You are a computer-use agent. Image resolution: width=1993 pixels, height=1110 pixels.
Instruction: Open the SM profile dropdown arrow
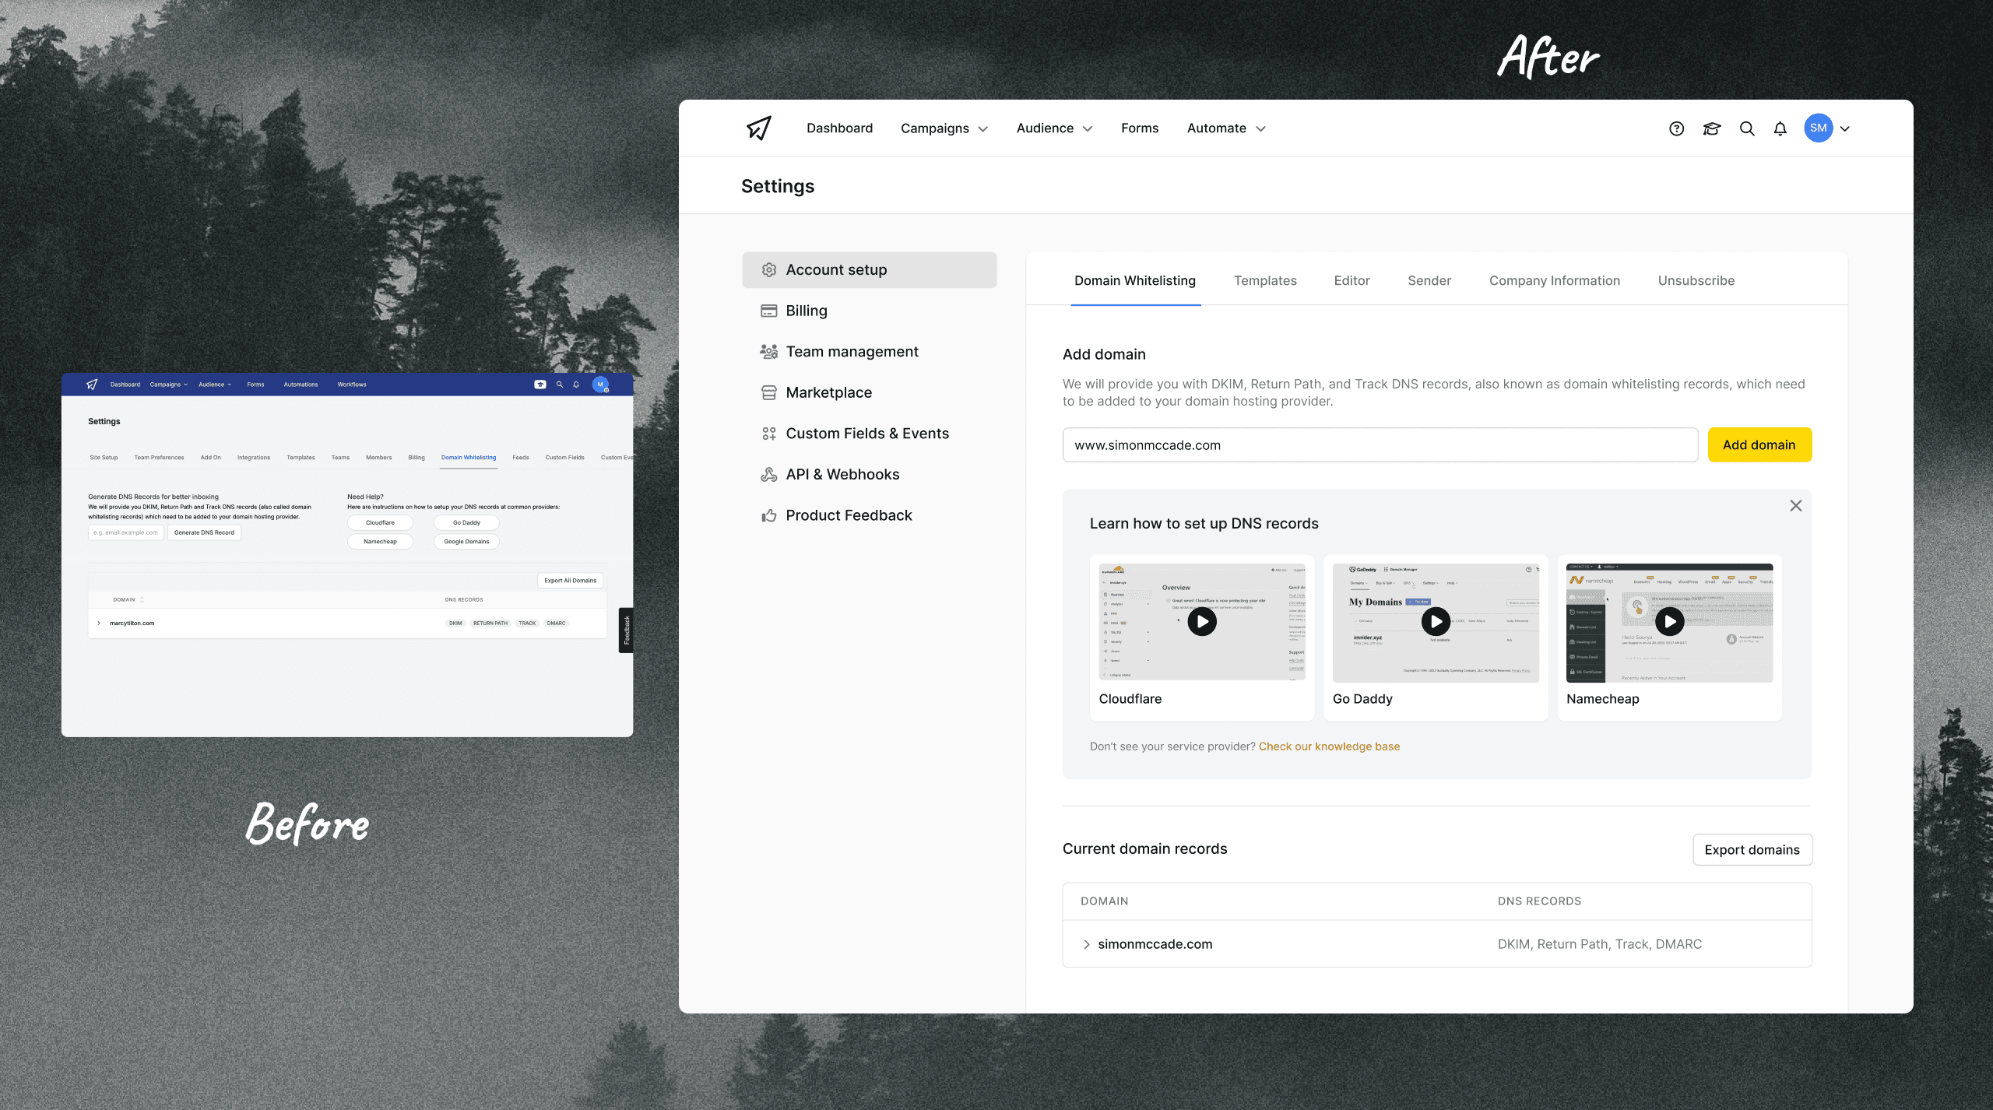(x=1845, y=128)
